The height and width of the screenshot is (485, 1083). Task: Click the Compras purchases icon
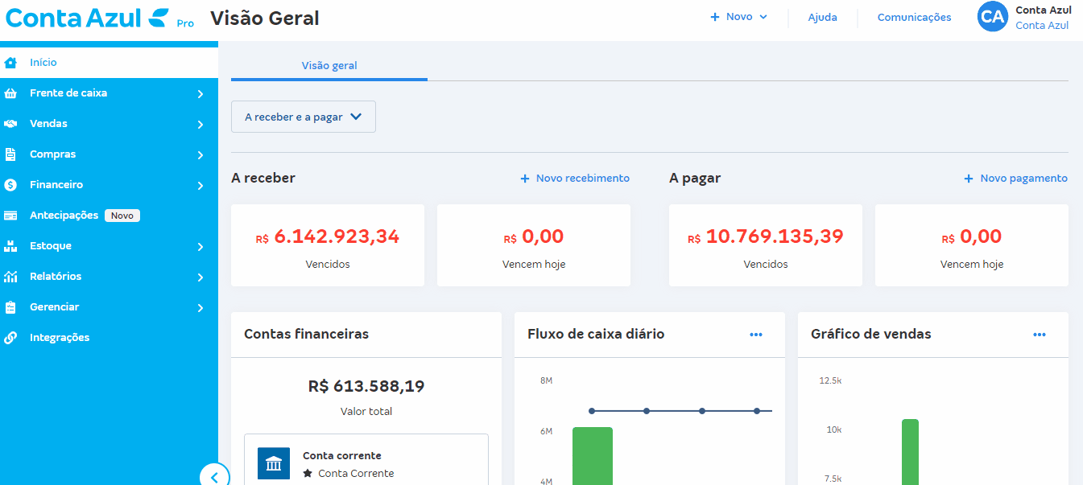tap(10, 154)
